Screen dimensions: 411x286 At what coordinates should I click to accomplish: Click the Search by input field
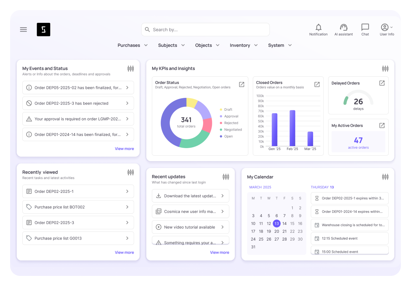tap(205, 30)
